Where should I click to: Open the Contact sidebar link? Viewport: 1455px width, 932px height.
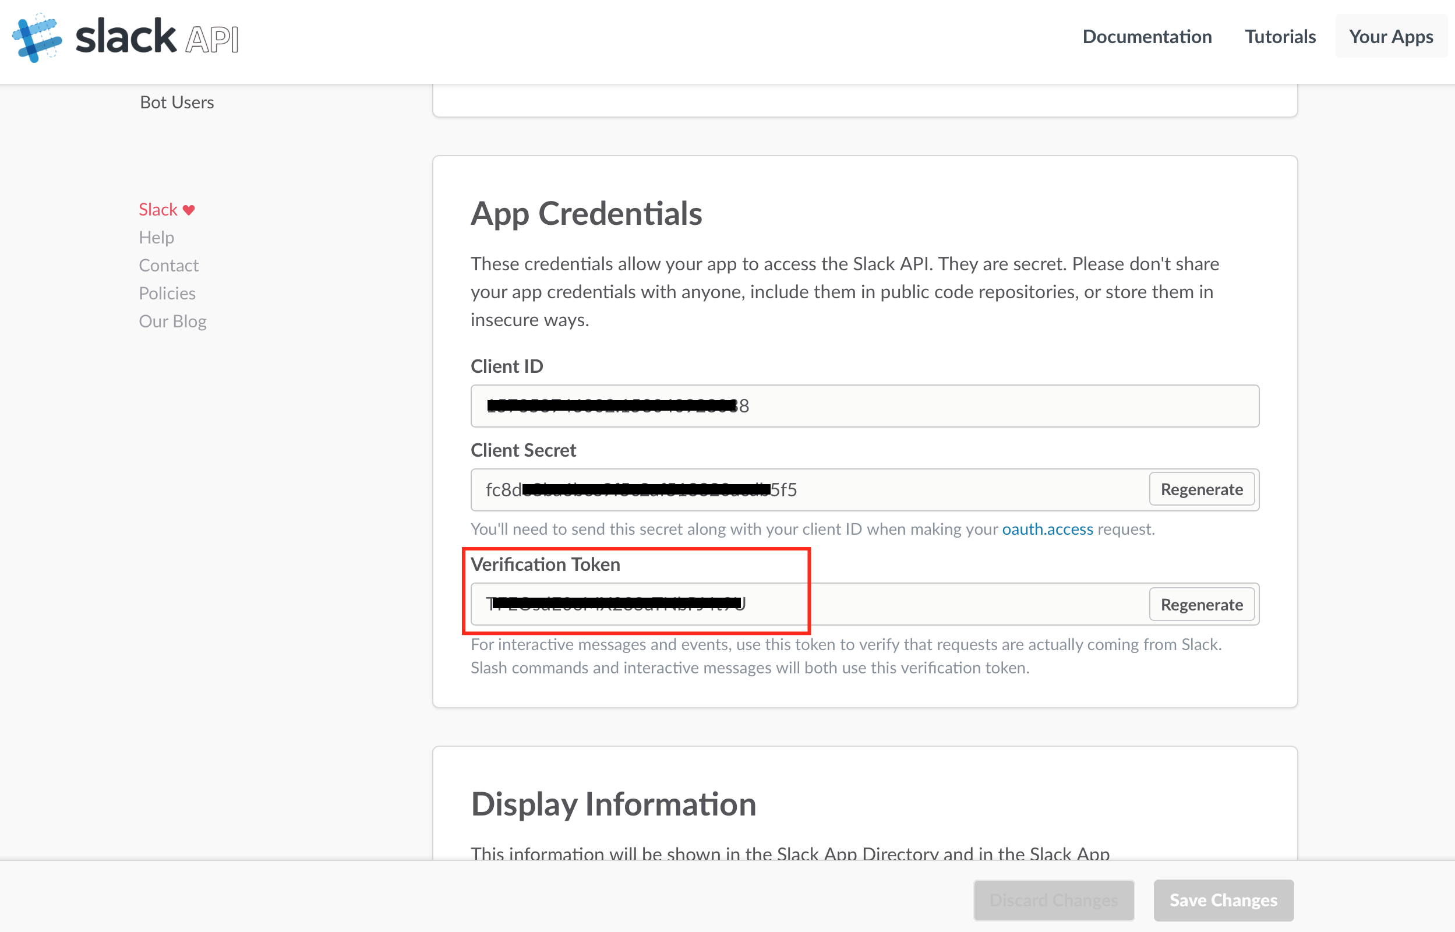click(x=168, y=265)
